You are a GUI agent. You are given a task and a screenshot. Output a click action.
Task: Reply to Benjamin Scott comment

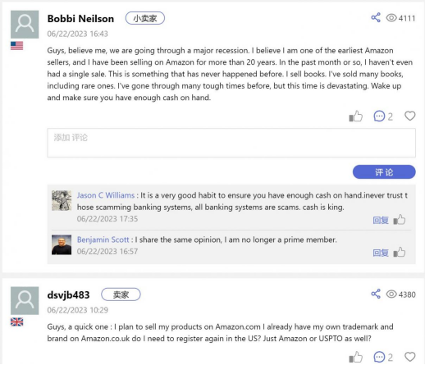tap(381, 253)
